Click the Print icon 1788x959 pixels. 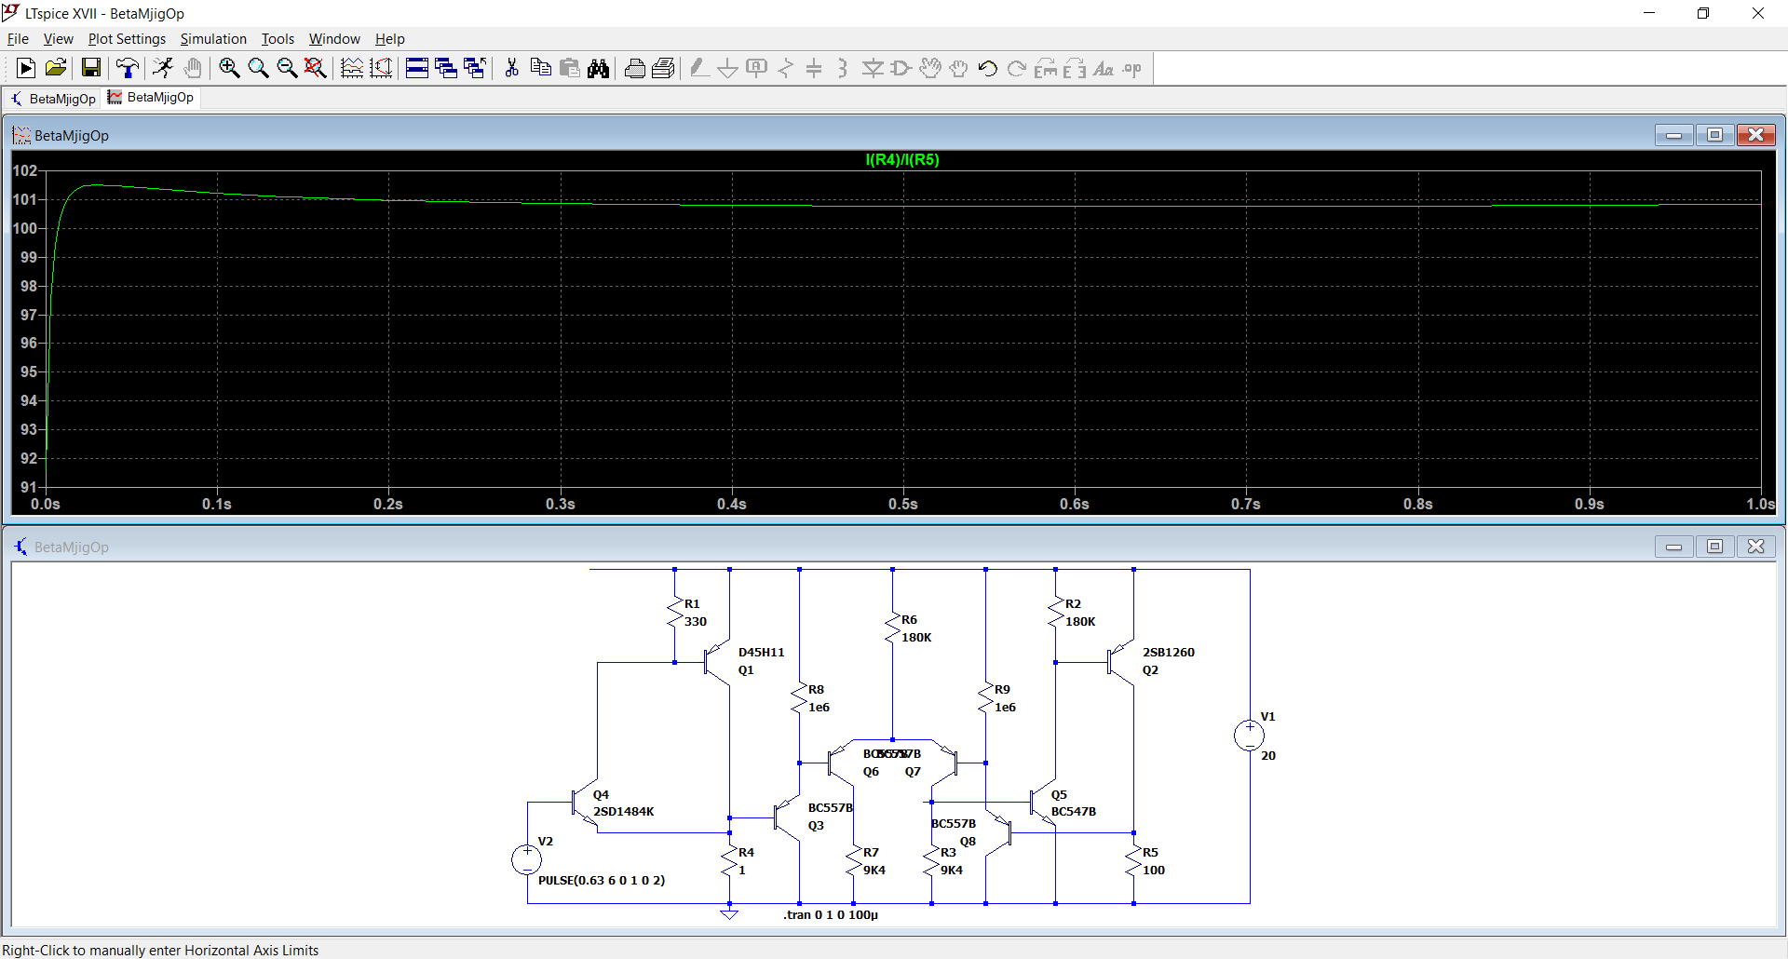tap(635, 68)
